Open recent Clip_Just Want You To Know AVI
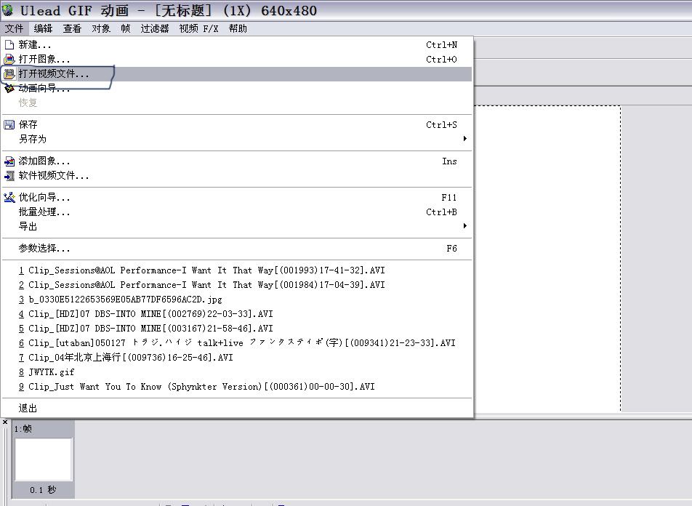The image size is (692, 506). pos(237,386)
